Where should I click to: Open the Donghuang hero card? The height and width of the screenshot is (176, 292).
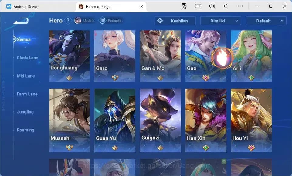[x=69, y=56]
